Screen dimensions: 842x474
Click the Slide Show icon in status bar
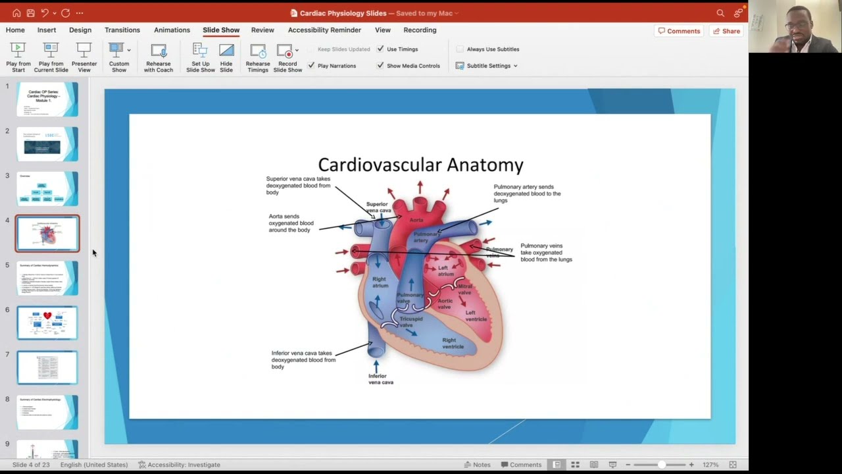pos(612,465)
